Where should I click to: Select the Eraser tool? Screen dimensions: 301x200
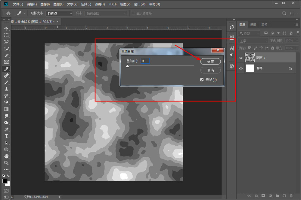[6, 102]
